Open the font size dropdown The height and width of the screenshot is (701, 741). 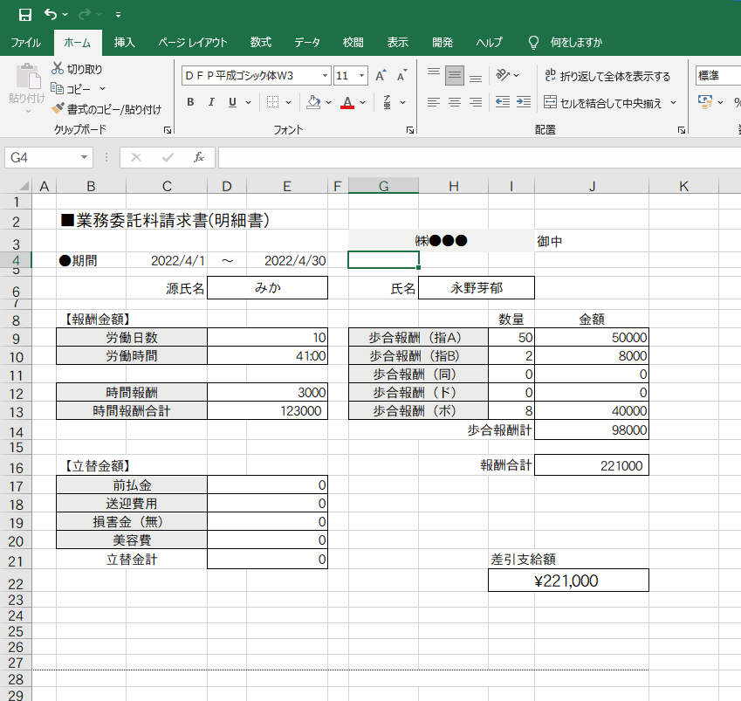[x=362, y=76]
